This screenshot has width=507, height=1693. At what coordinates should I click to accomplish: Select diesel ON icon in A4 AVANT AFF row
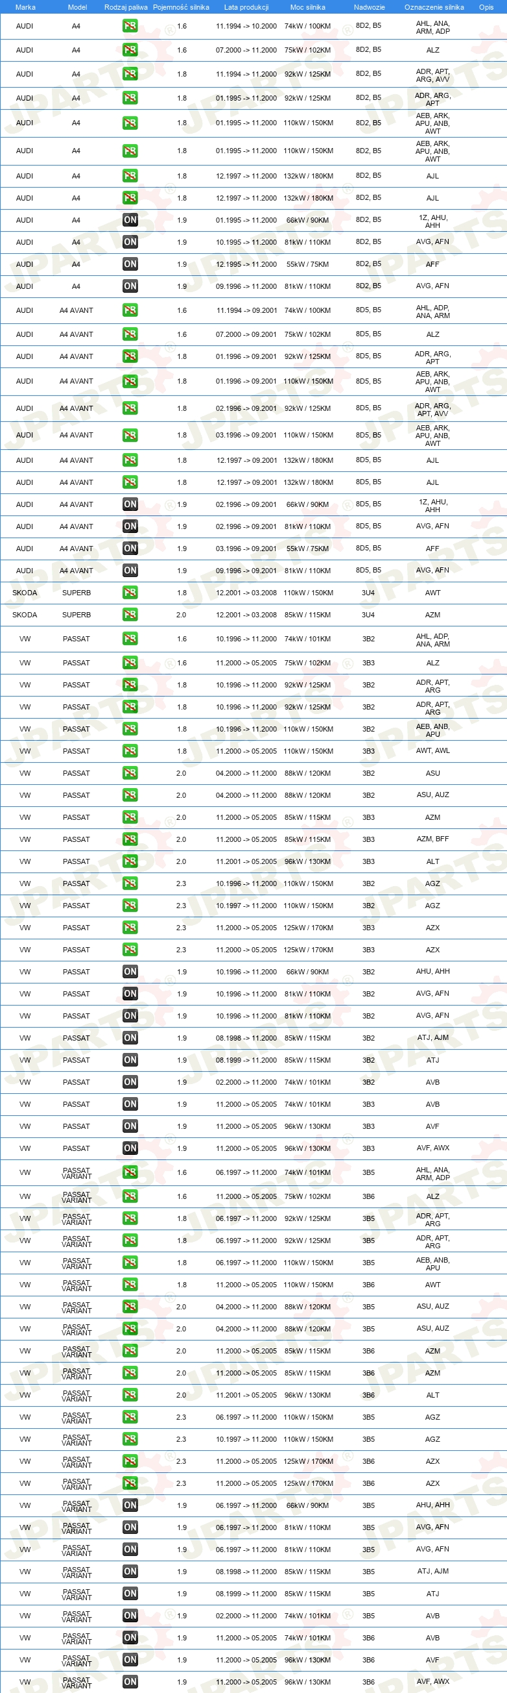click(130, 549)
